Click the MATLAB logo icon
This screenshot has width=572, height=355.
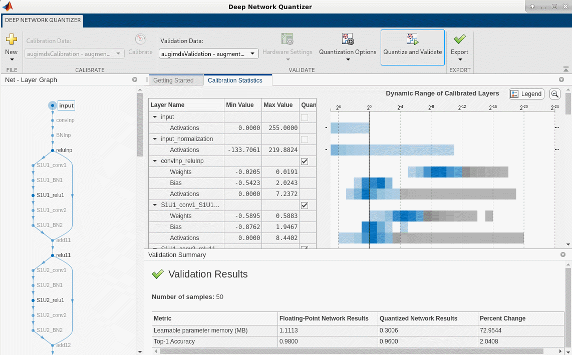pos(8,6)
